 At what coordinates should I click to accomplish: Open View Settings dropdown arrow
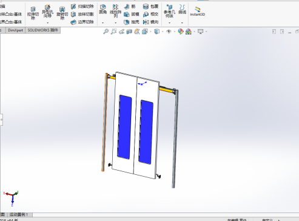point(206,32)
